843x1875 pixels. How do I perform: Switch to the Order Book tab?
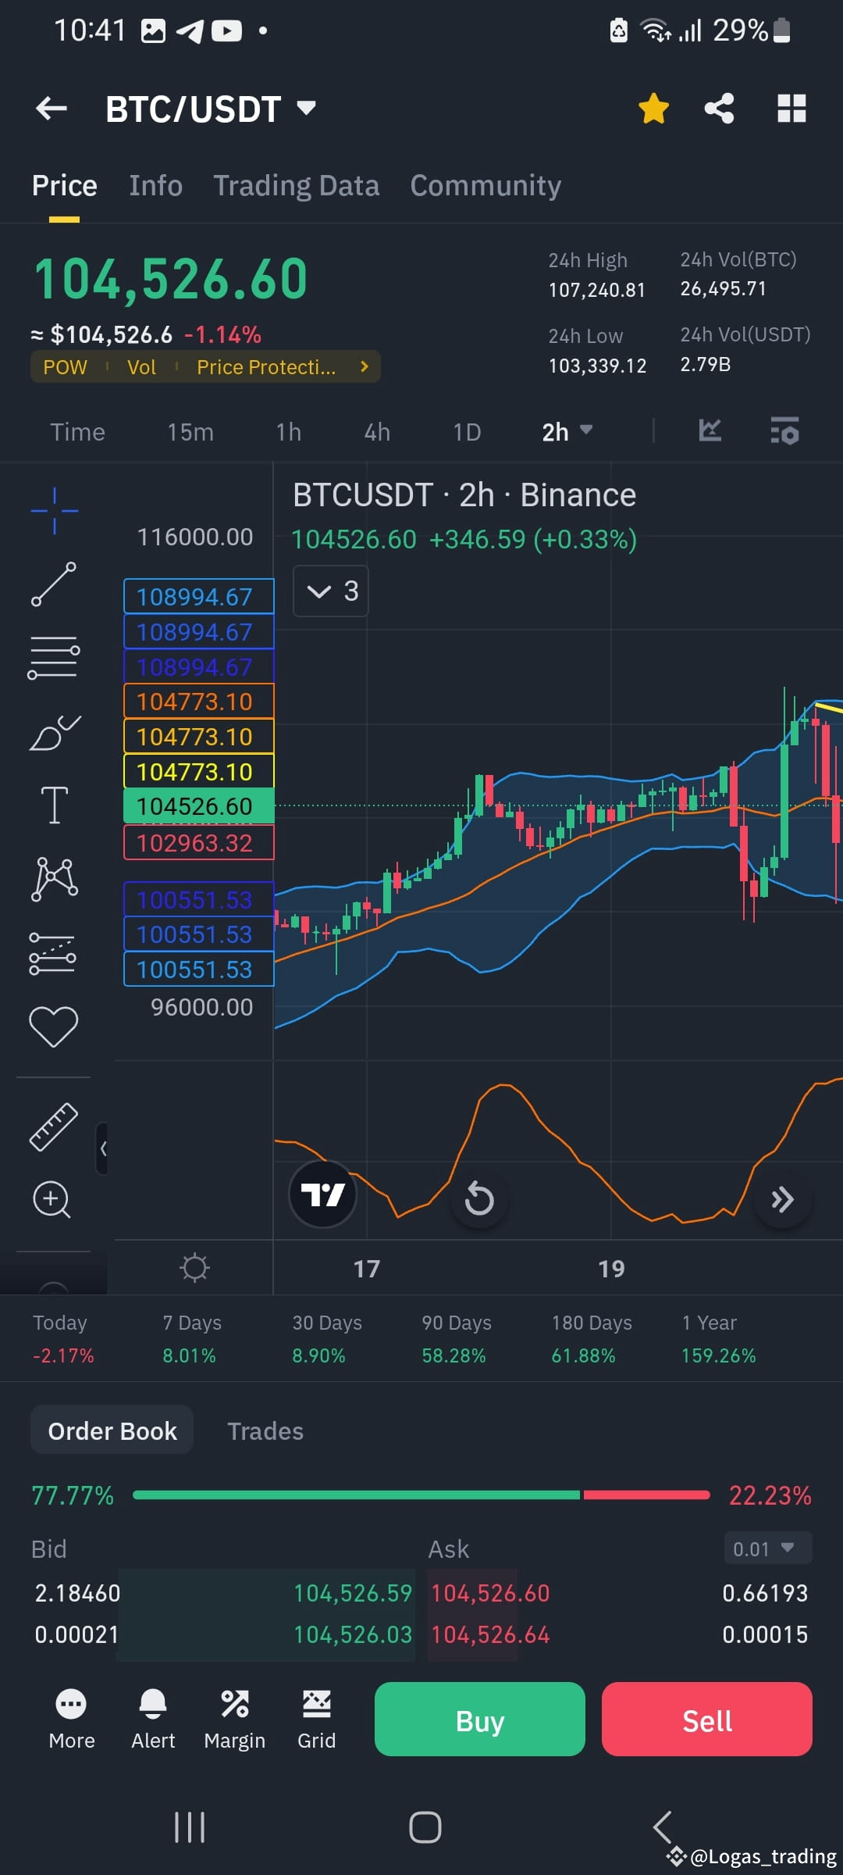tap(112, 1430)
